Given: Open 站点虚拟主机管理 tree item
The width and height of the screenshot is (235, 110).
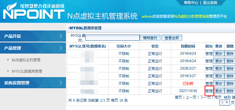Looking at the screenshot, I should 26,60.
